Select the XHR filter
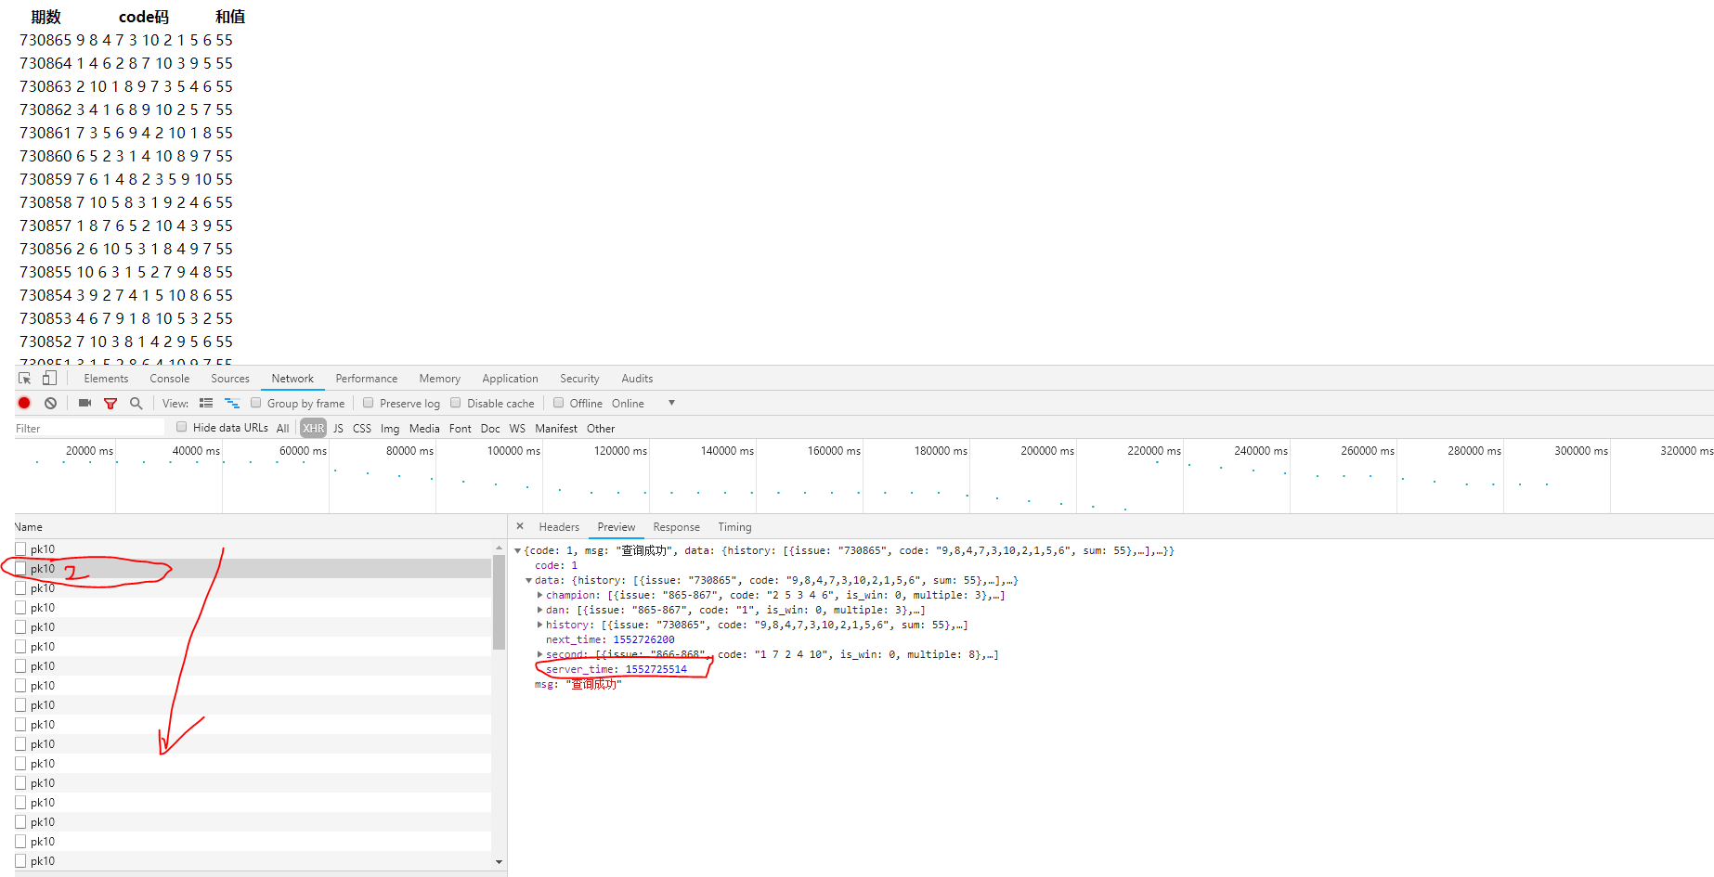1714x877 pixels. [x=314, y=429]
